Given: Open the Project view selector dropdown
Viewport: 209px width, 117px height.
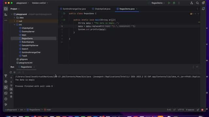Looking at the screenshot, I should coord(15,9).
